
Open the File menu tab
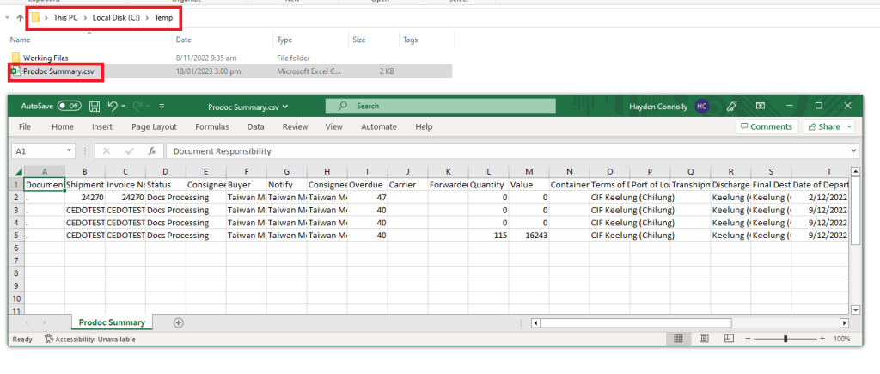point(25,127)
